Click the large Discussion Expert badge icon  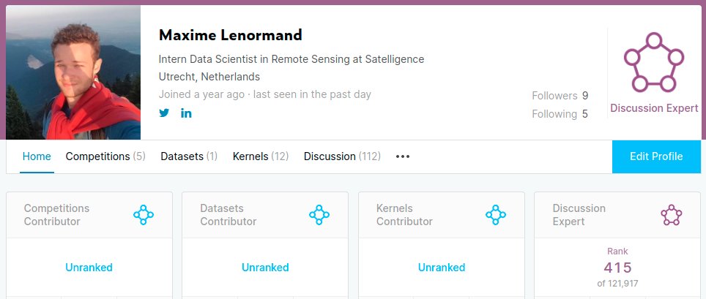[653, 62]
